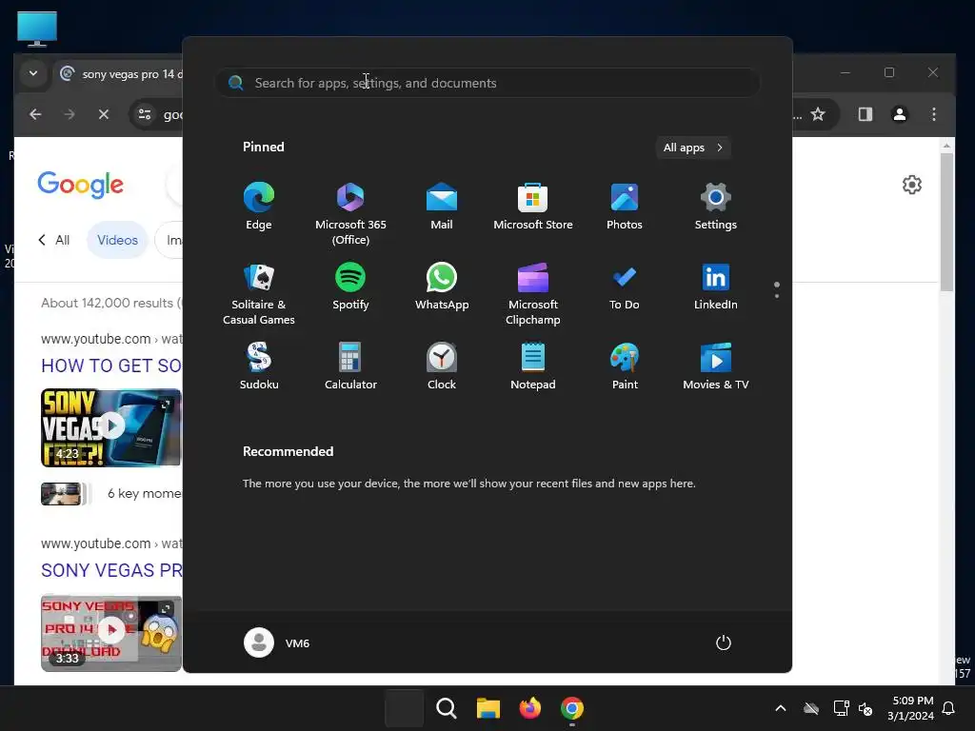This screenshot has width=975, height=731.
Task: Open the Paint app
Action: coord(625,366)
